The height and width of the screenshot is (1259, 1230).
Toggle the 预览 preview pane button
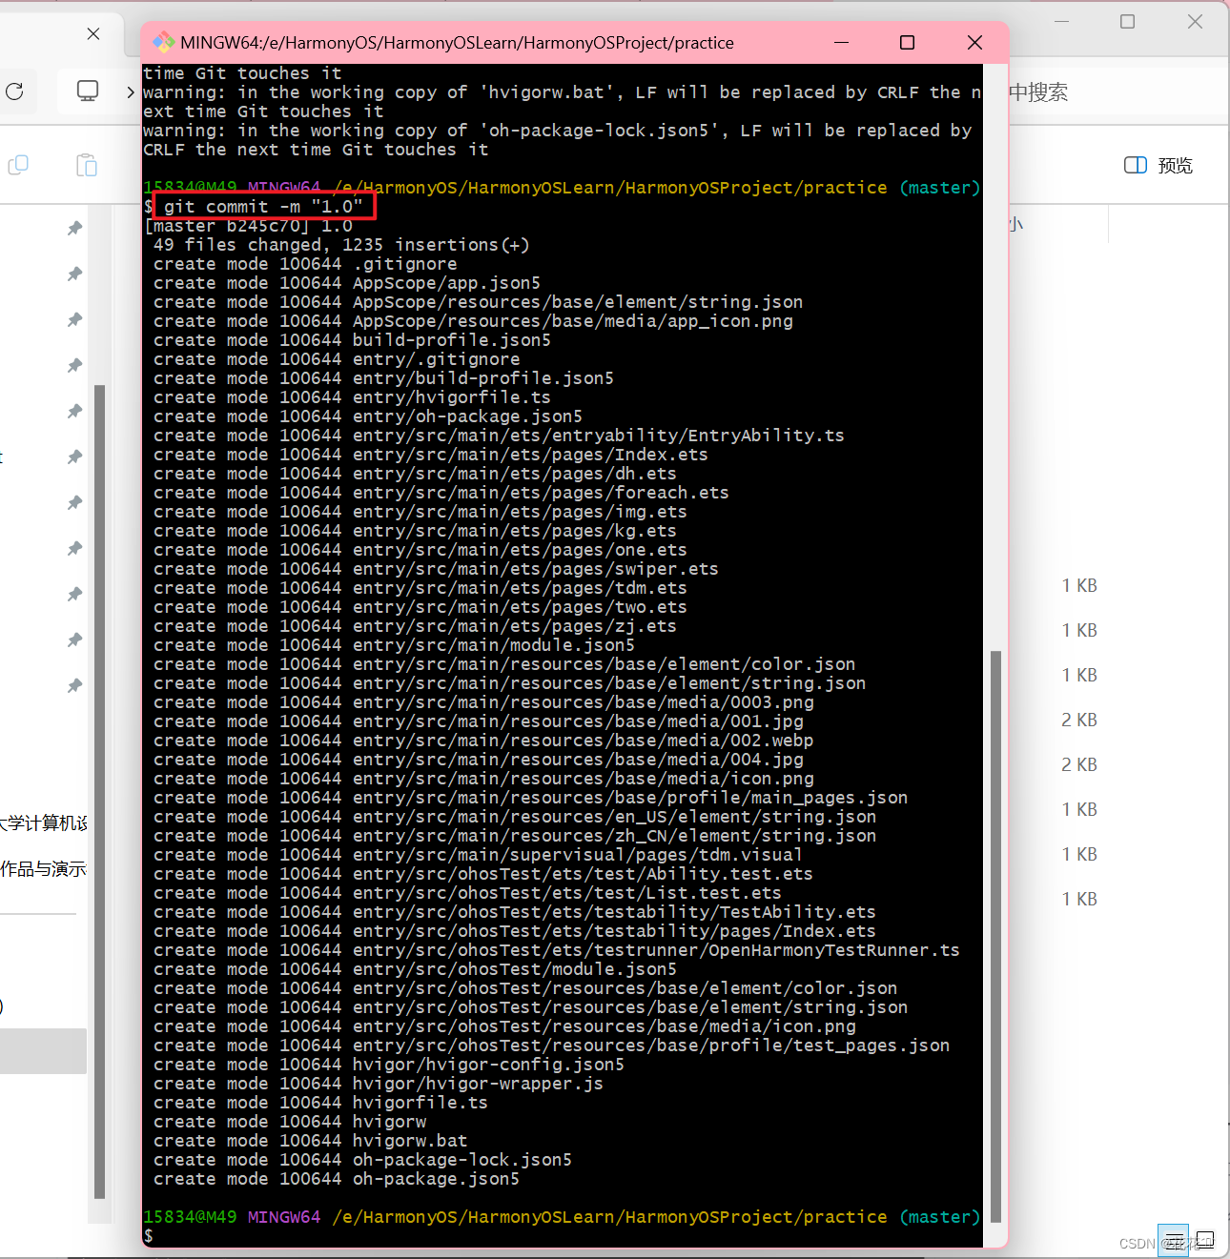click(x=1158, y=165)
